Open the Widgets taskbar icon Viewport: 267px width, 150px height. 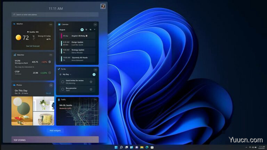click(x=131, y=147)
